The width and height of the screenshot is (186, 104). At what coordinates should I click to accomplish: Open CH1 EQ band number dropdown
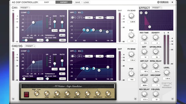[x=73, y=18]
